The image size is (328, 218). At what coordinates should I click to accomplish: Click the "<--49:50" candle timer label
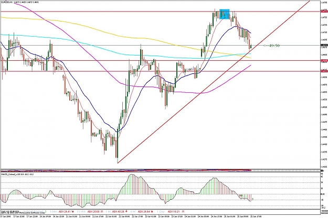point(271,46)
